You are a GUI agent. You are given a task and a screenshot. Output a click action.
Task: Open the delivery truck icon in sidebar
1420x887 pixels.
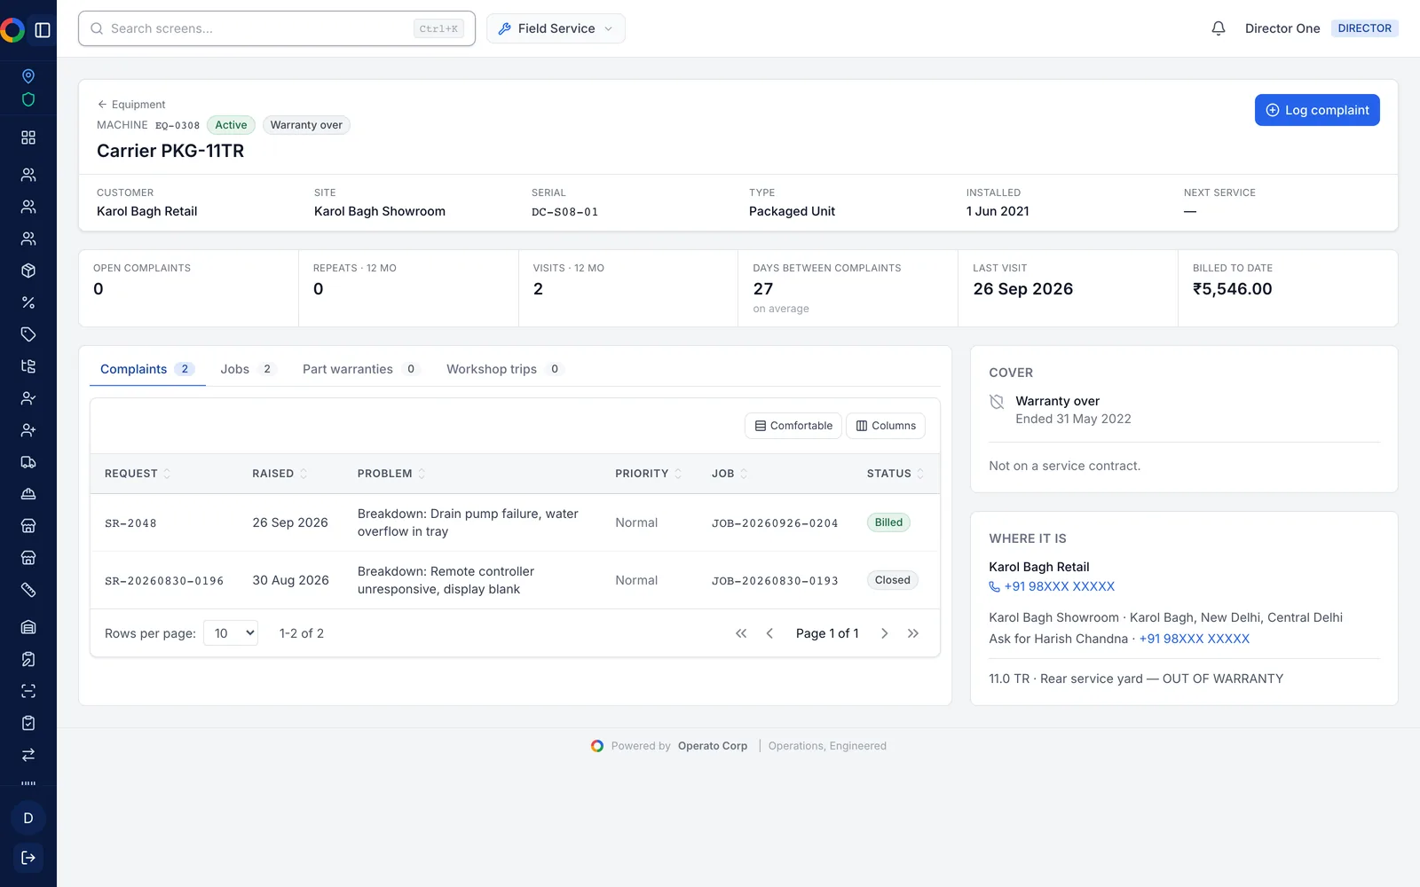point(28,462)
